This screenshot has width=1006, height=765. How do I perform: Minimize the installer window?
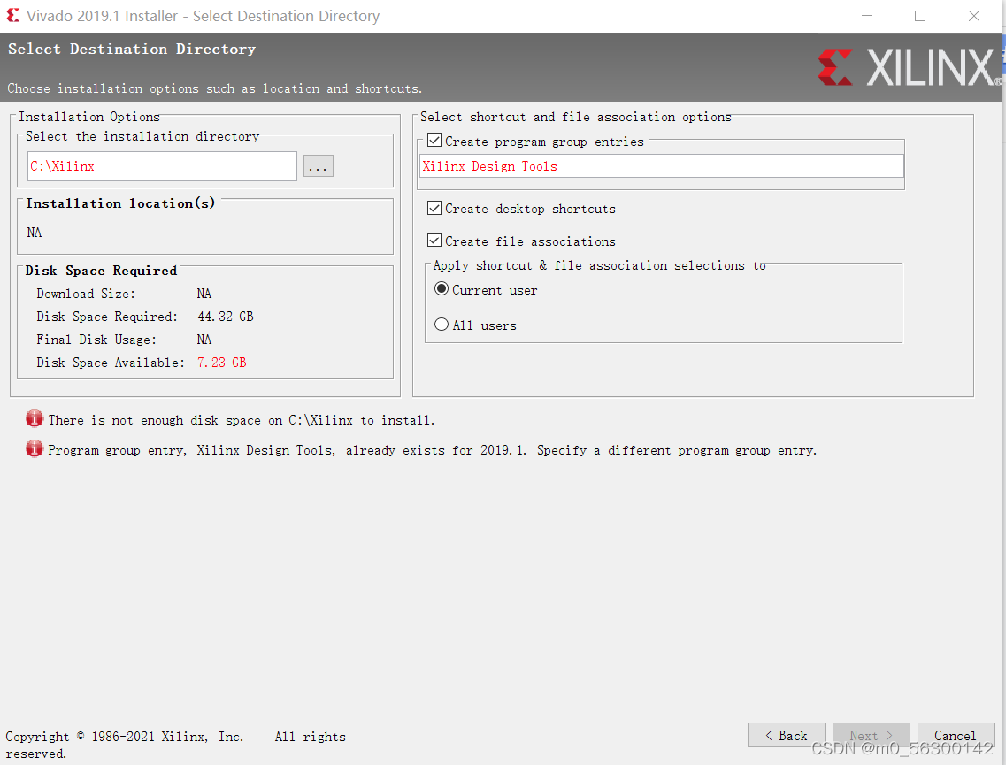[x=867, y=15]
